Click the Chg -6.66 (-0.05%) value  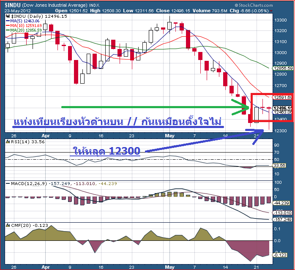(x=249, y=11)
